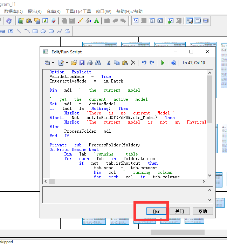The width and height of the screenshot is (227, 251).
Task: Click find objects binoculars folder icon
Action: click(37, 21)
